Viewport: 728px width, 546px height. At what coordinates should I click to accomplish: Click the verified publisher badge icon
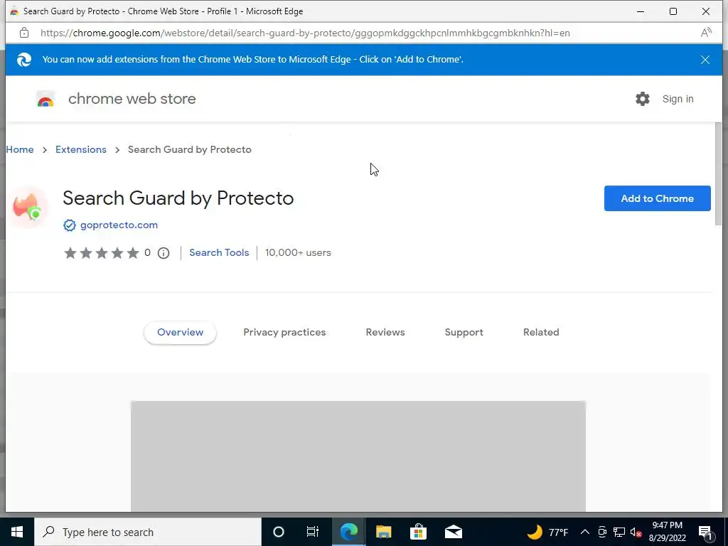[x=69, y=225]
